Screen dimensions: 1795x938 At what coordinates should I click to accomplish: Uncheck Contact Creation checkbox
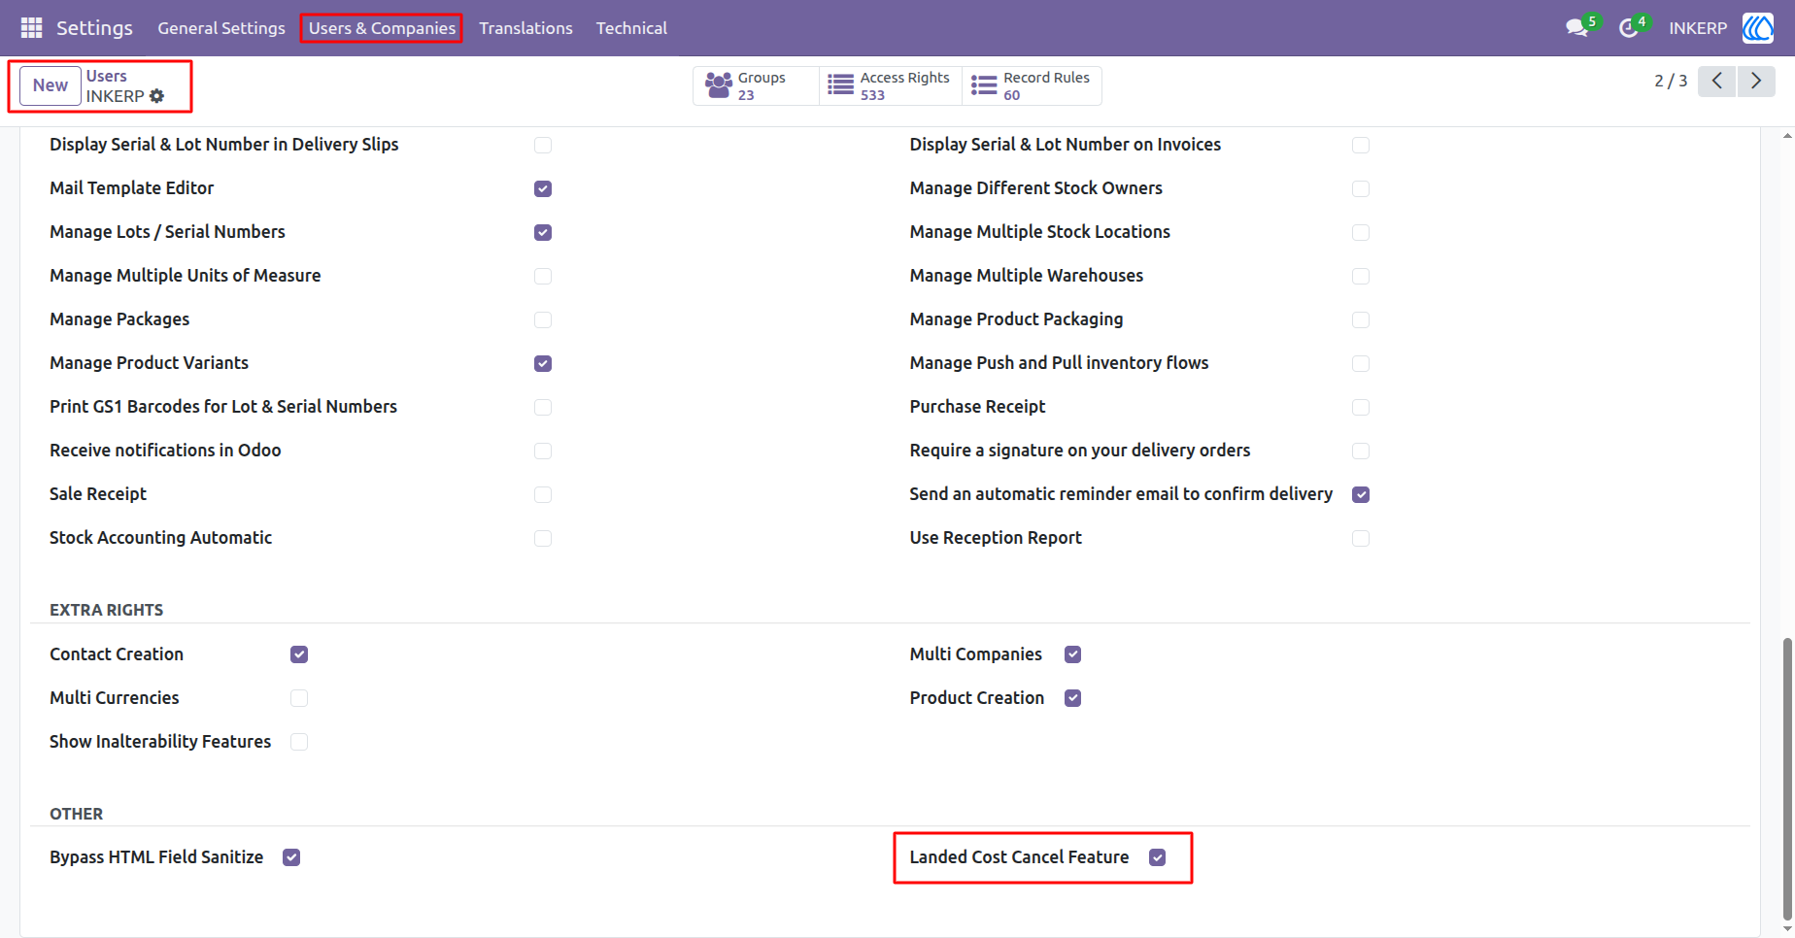coord(299,654)
